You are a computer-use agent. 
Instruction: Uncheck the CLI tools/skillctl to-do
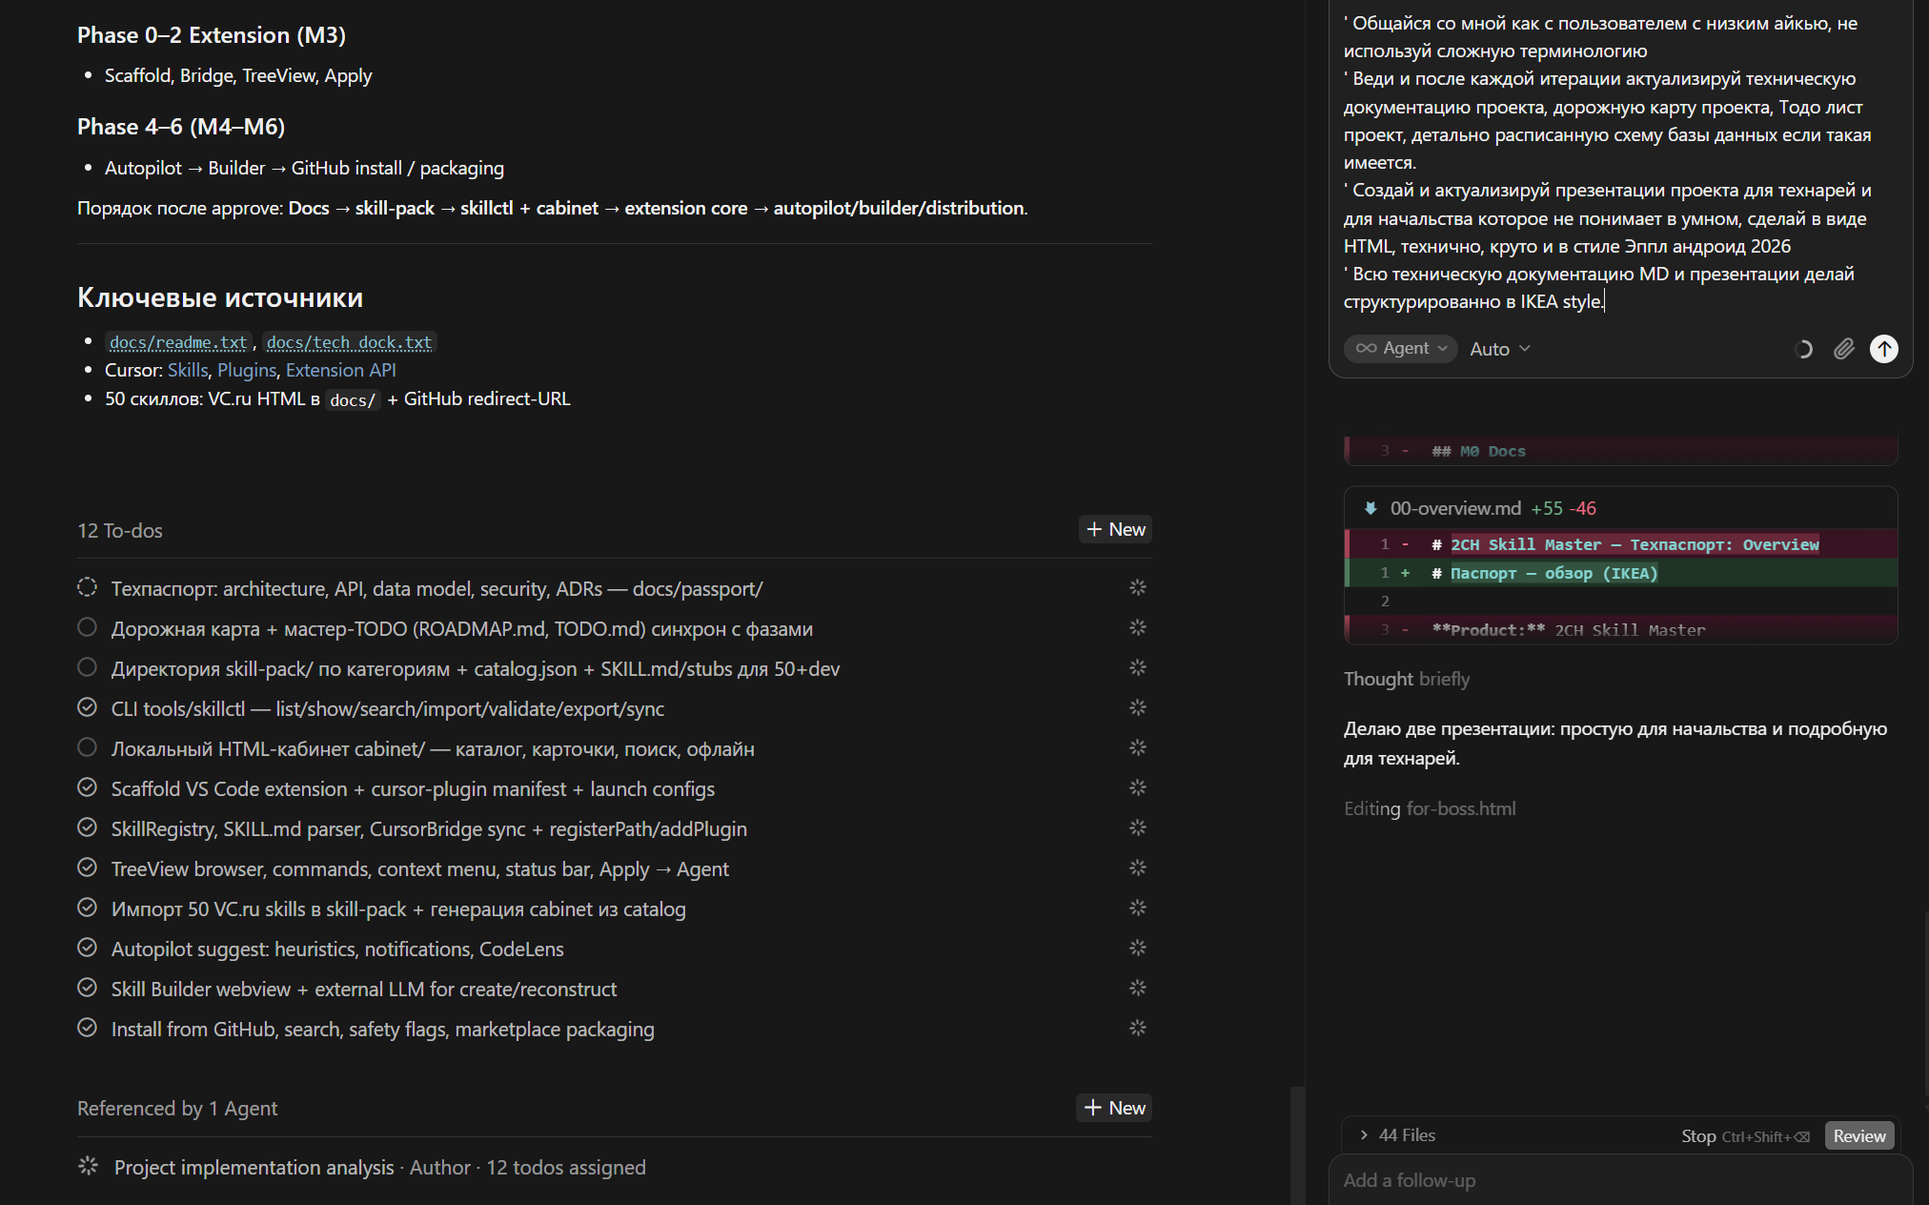coord(87,707)
